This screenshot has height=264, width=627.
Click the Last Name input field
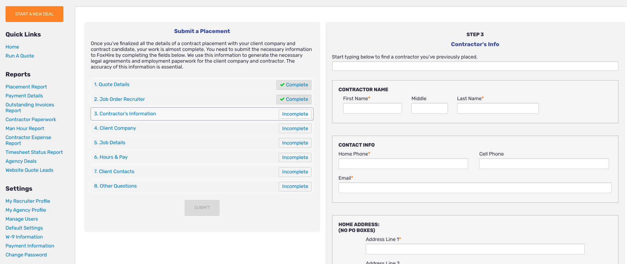point(497,108)
